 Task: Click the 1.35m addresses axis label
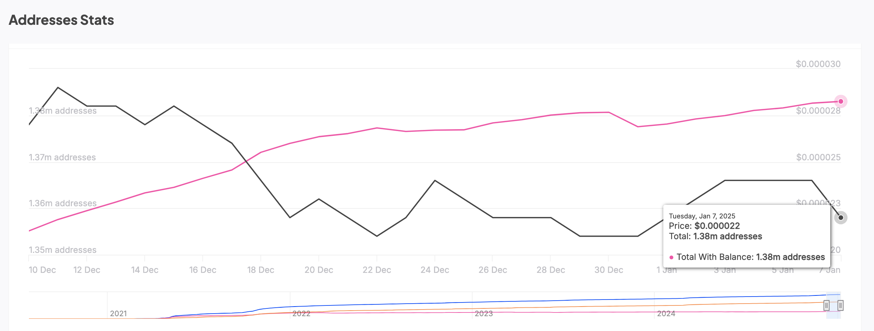point(63,250)
